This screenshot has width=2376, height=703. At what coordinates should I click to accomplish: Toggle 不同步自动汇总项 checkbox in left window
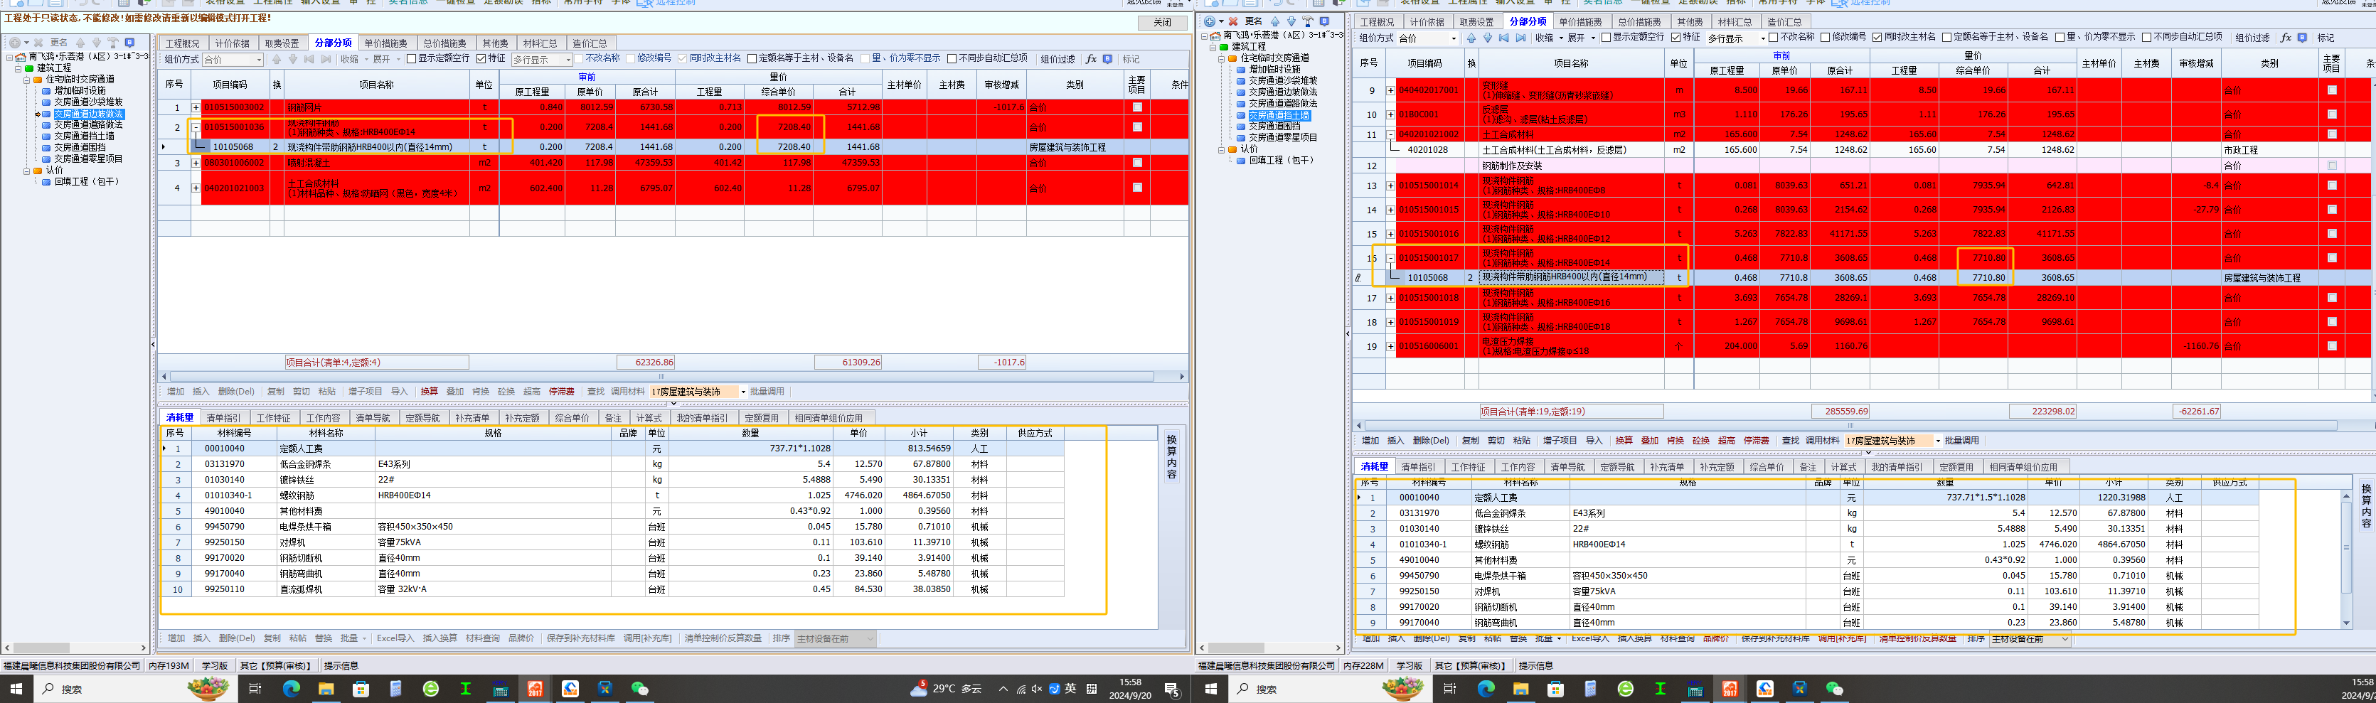(952, 59)
